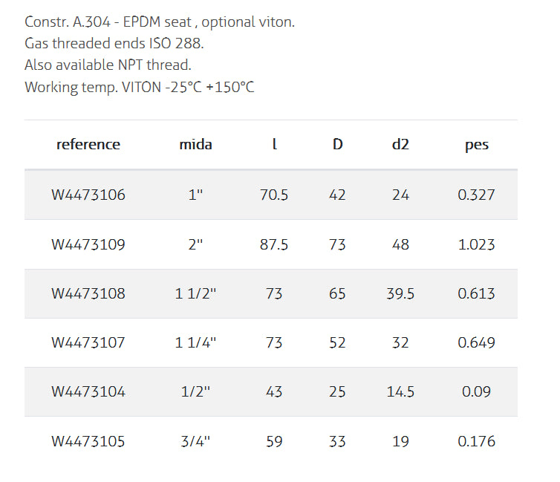Click the d2 value 39.5
Viewport: 560px width, 482px height.
point(400,293)
